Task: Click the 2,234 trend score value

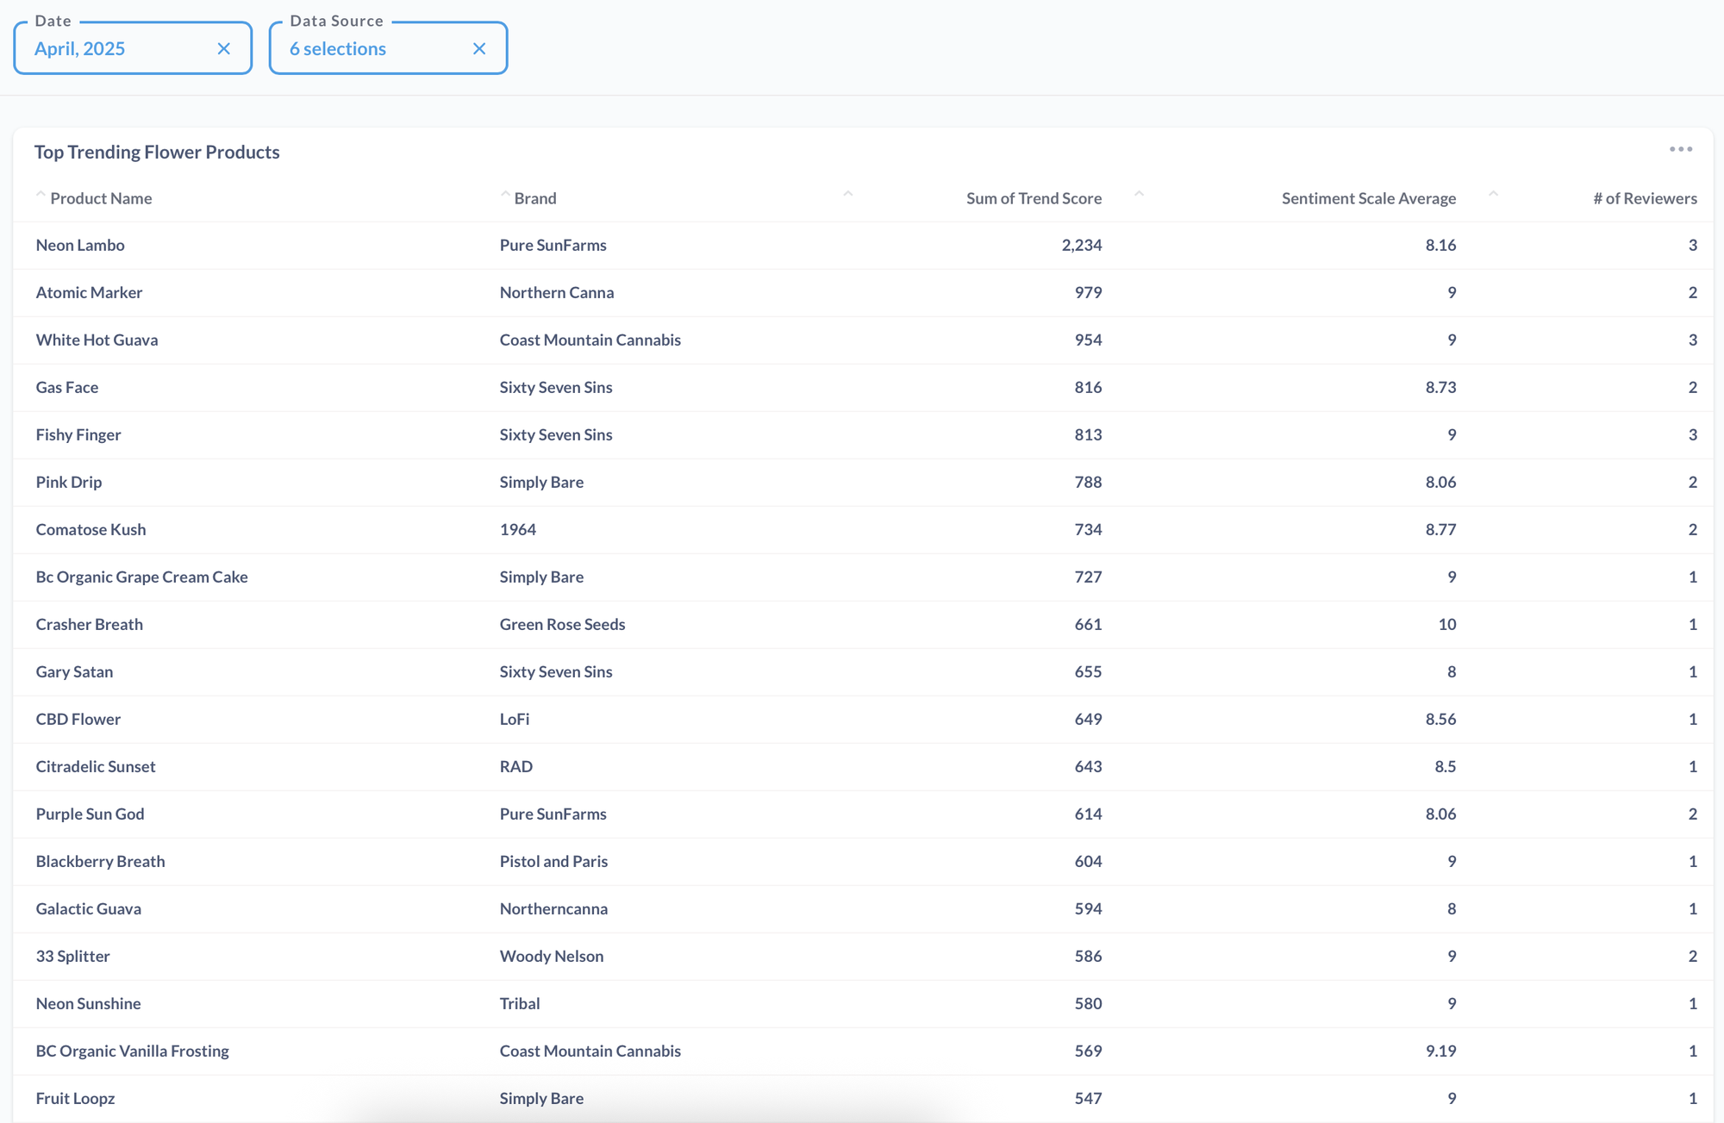Action: [1082, 245]
